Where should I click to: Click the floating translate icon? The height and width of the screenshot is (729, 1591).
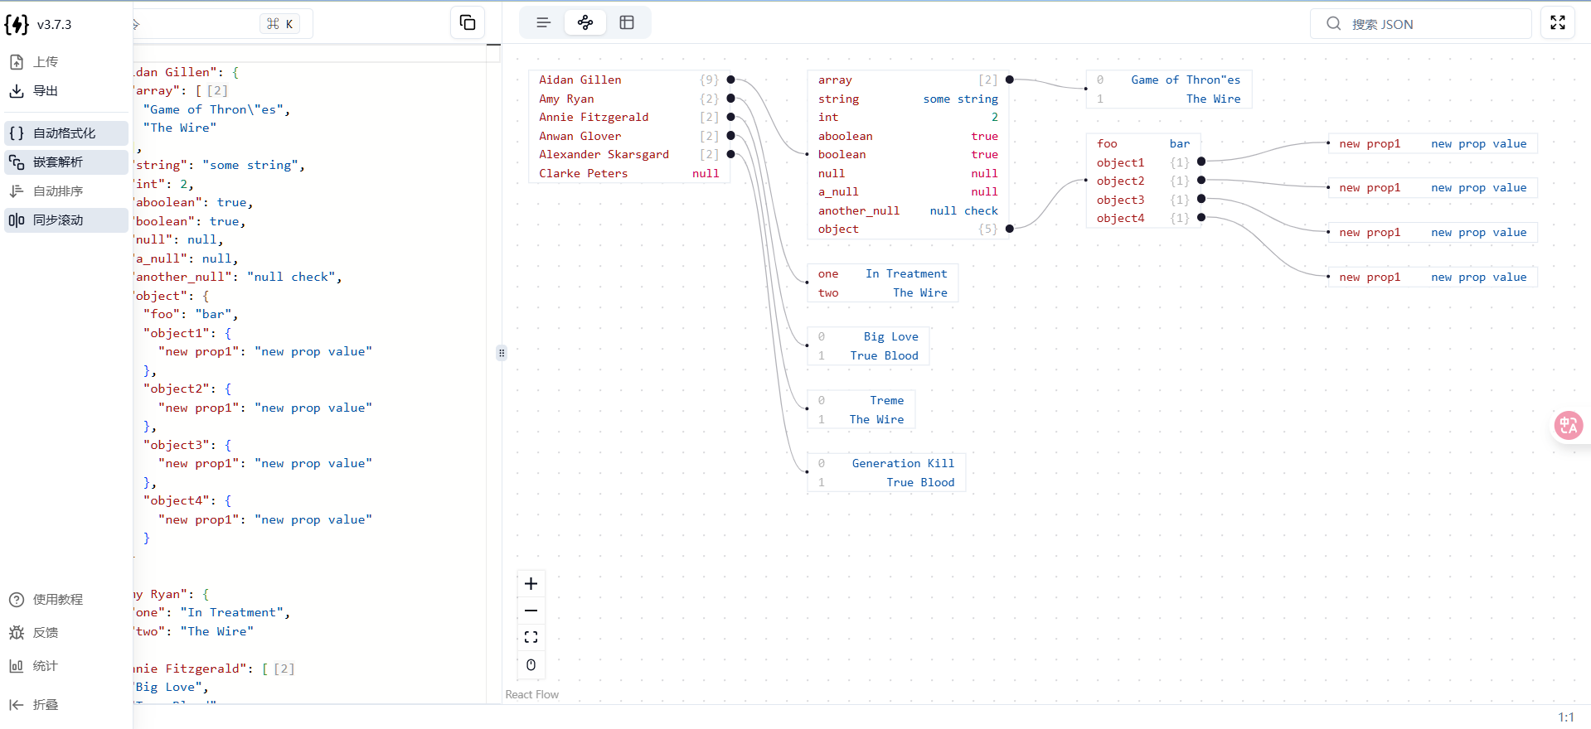point(1569,426)
